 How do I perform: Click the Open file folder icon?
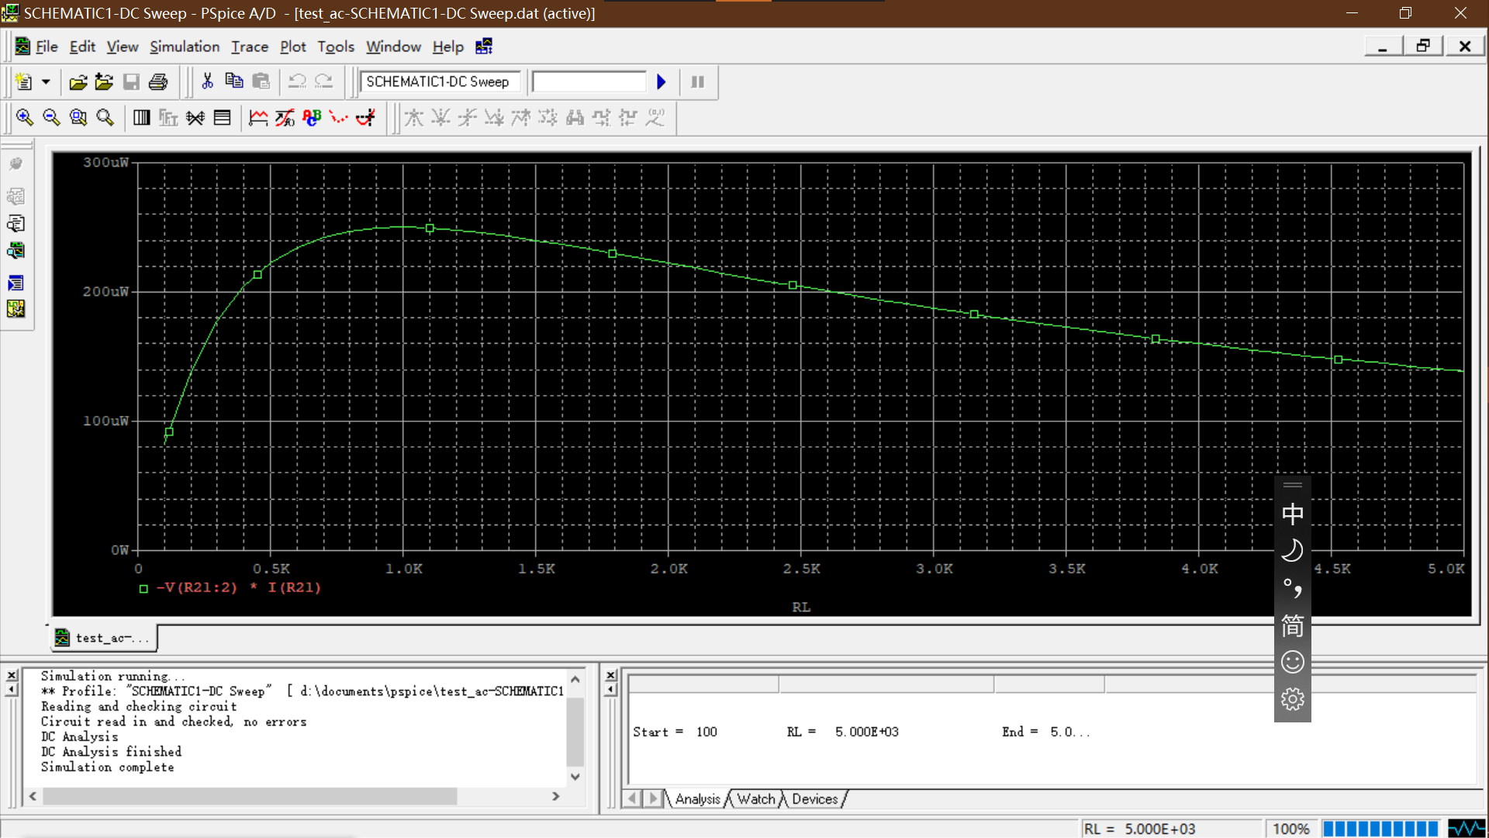click(78, 81)
